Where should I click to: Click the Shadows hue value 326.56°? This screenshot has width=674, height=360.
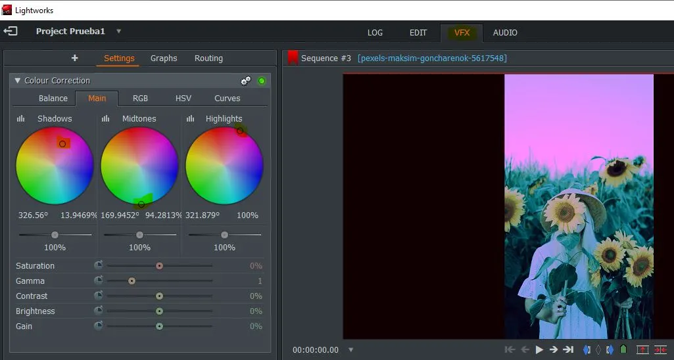click(x=33, y=215)
